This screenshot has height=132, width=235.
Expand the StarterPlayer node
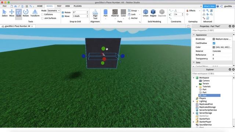[x=194, y=122]
